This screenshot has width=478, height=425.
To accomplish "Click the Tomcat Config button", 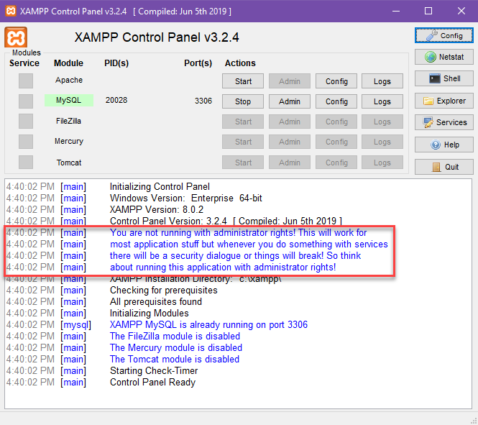I will pos(336,163).
